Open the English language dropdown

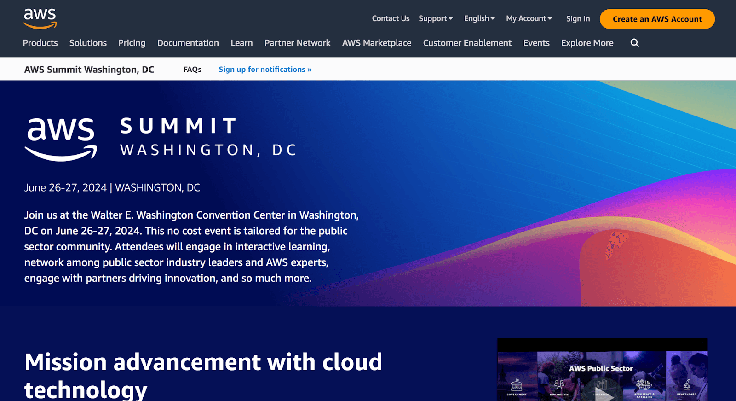click(479, 18)
